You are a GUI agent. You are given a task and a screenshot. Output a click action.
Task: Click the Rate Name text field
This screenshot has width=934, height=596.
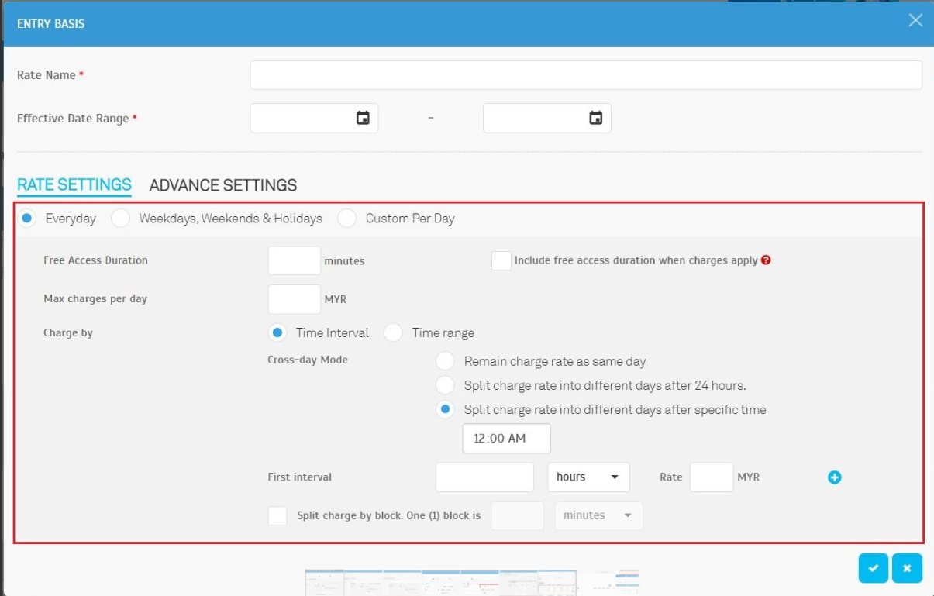pos(585,75)
